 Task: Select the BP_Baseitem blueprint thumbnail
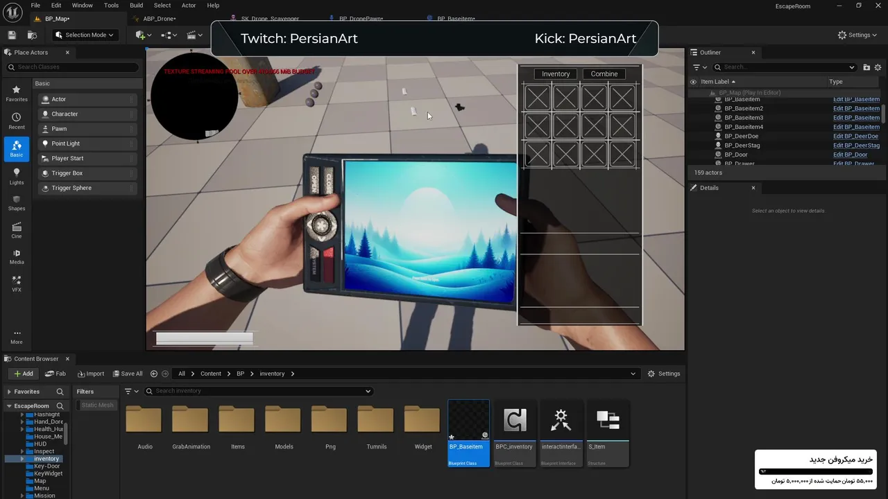pyautogui.click(x=468, y=434)
